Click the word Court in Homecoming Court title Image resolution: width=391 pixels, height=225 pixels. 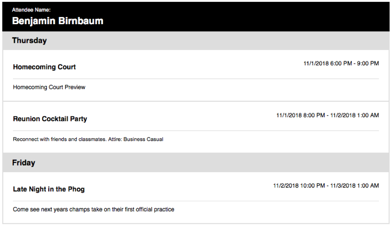[67, 67]
